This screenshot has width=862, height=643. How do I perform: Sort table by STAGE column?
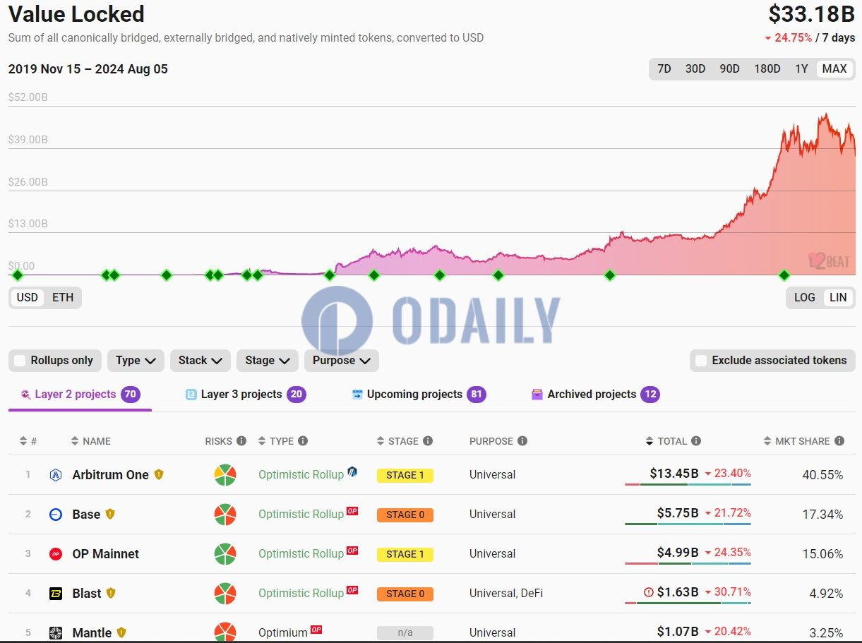coord(398,441)
